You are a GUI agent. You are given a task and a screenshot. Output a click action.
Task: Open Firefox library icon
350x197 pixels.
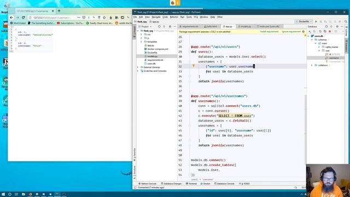[x=116, y=18]
